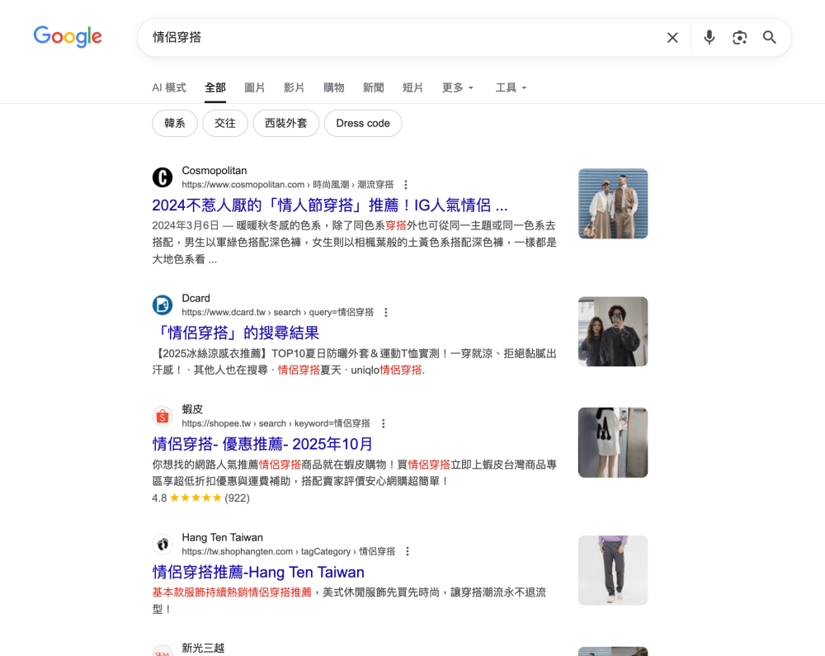825x656 pixels.
Task: Click the magnifying glass search icon
Action: (x=769, y=37)
